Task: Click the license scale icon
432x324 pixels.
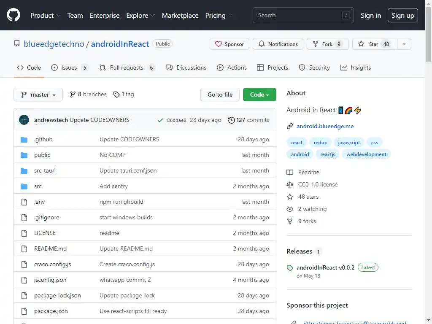Action: click(290, 185)
